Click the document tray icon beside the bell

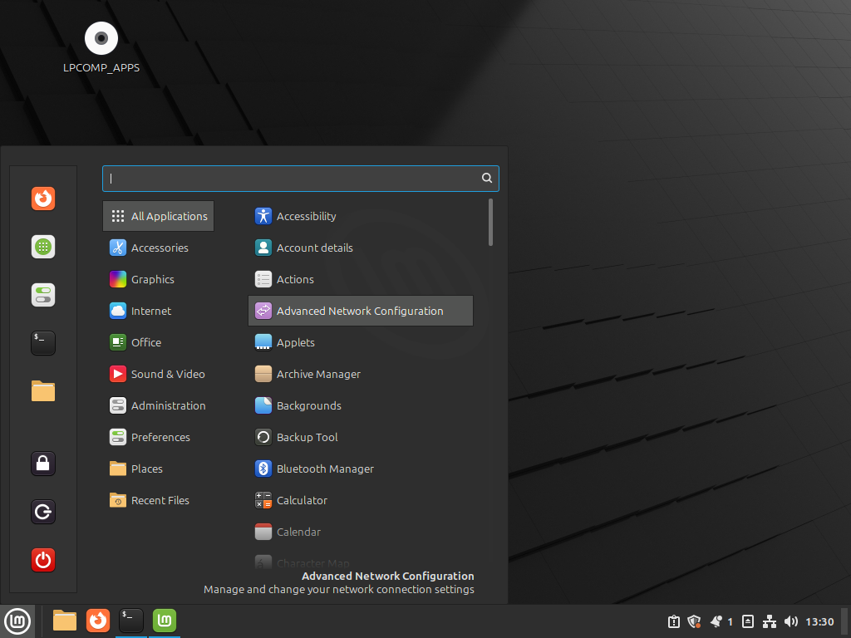click(x=748, y=621)
